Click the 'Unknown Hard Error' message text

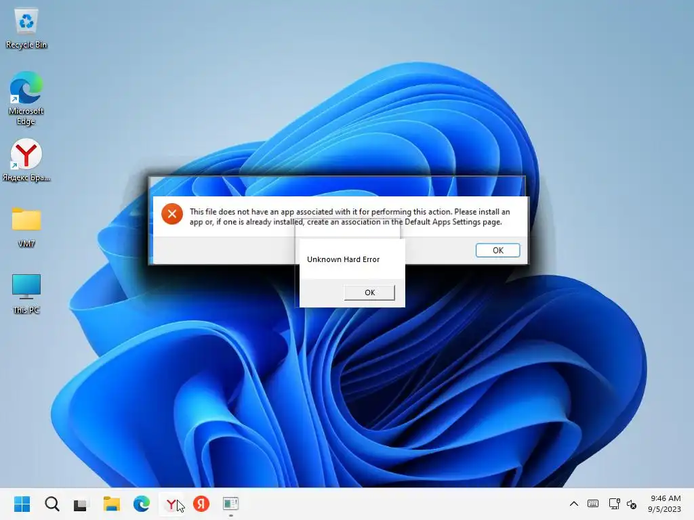coord(344,259)
